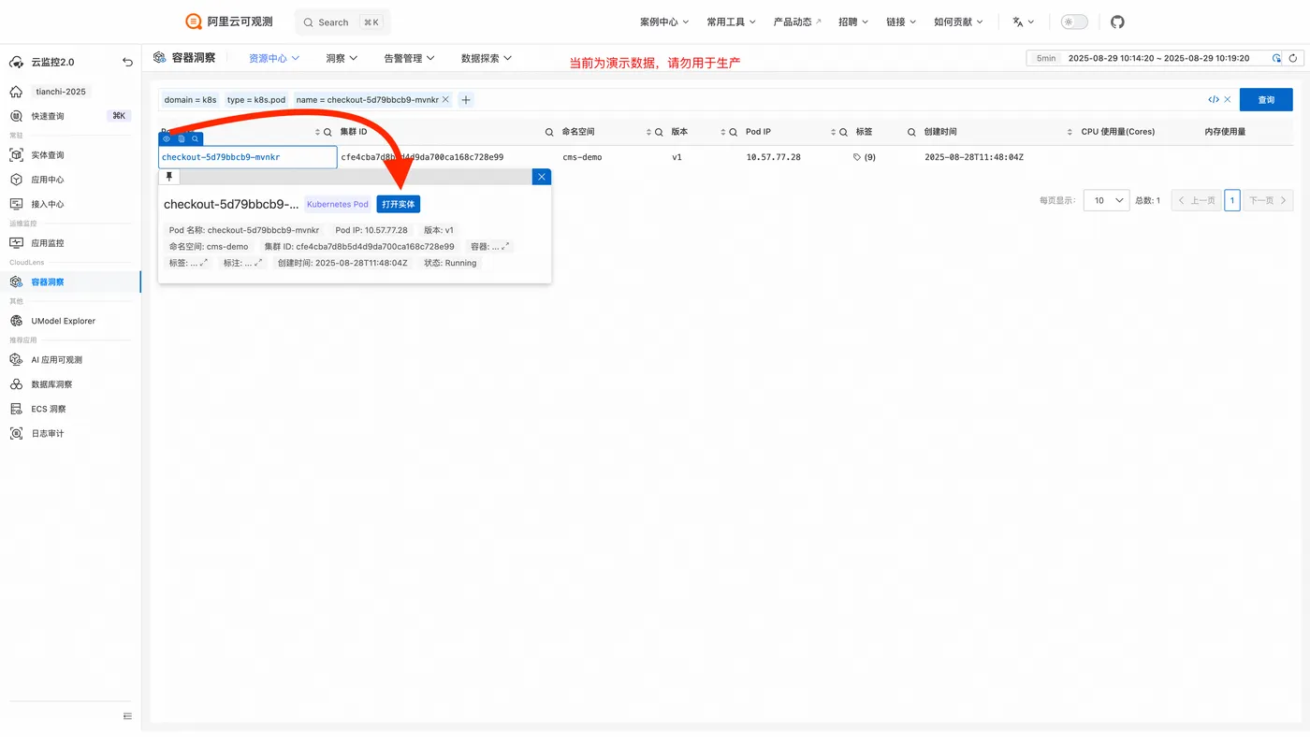
Task: Expand the 案例中心 menu
Action: 664,22
